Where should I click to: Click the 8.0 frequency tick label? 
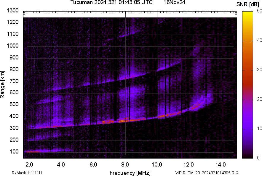tap(125, 164)
